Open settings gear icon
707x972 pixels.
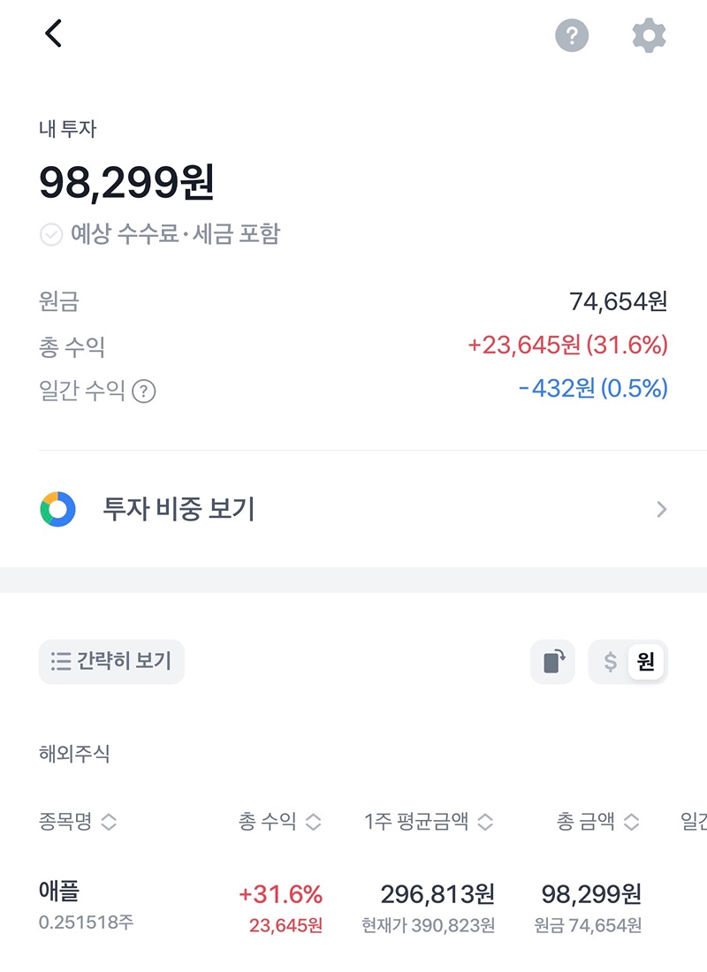click(649, 35)
